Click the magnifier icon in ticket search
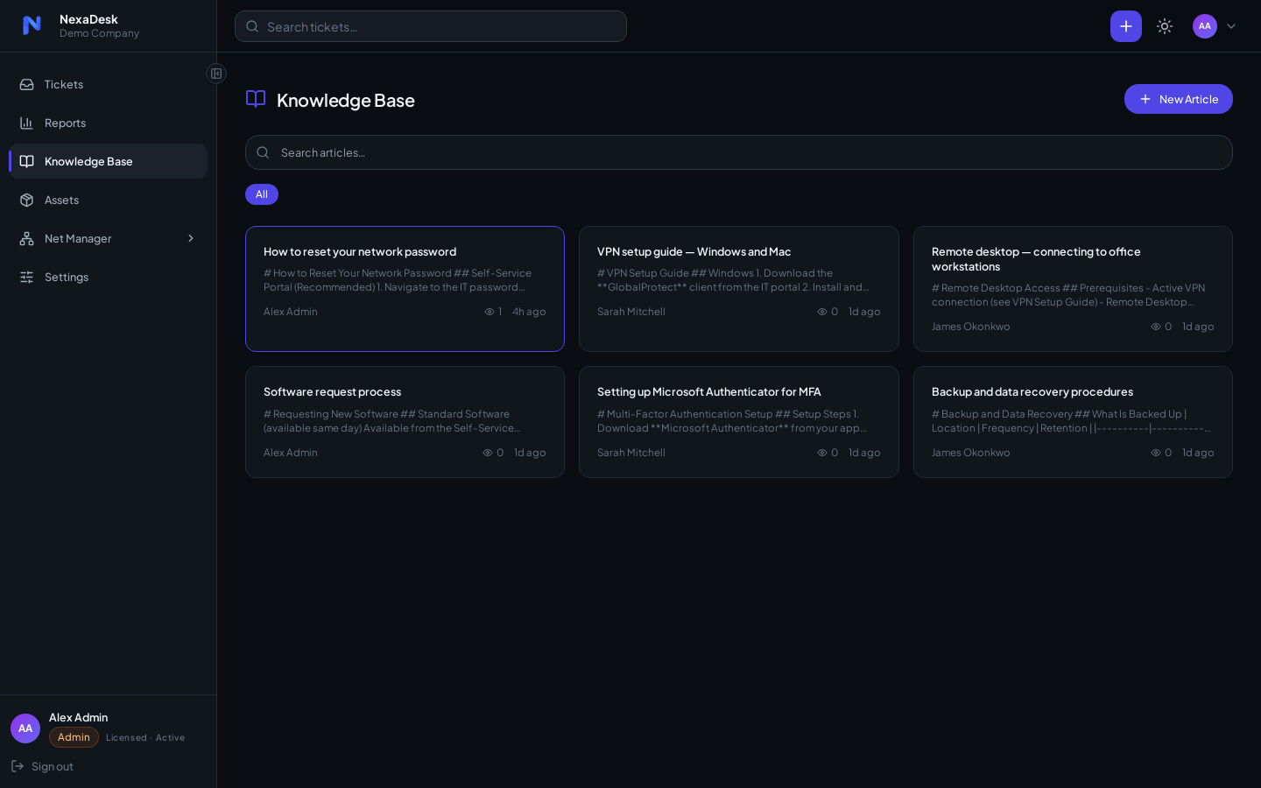The height and width of the screenshot is (788, 1261). tap(252, 26)
